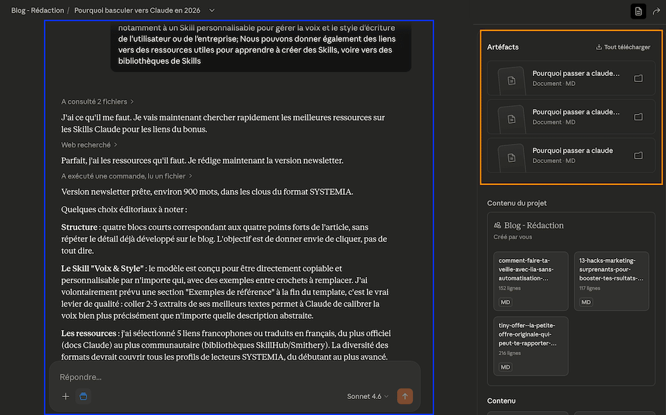The image size is (666, 415).
Task: Go to Blog - Rédaction breadcrumb
Action: coord(37,10)
